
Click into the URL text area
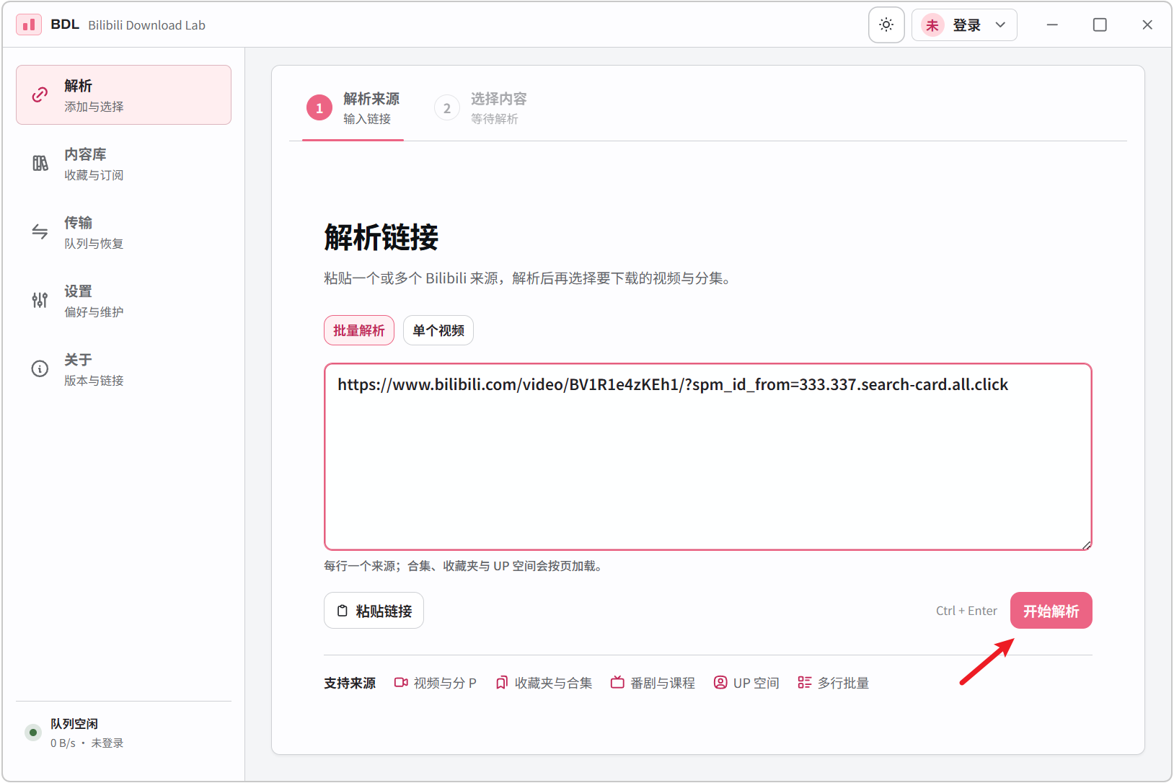[708, 457]
